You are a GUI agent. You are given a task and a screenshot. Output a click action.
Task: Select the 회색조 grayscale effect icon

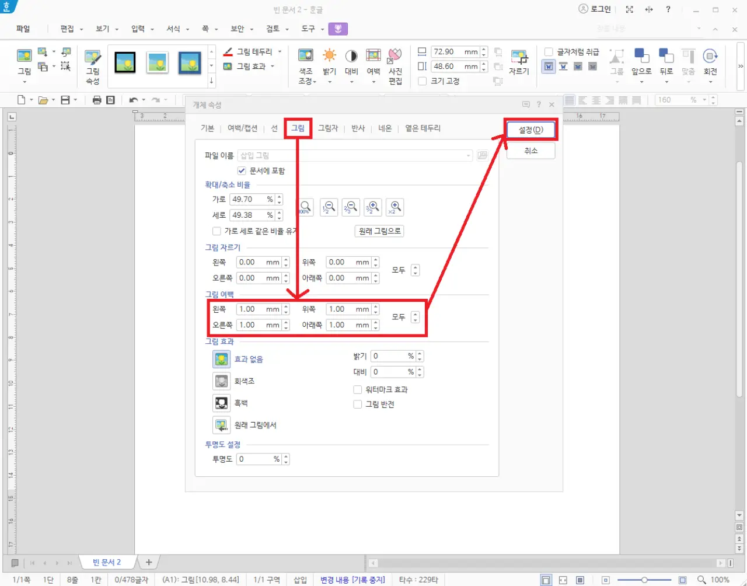(221, 381)
